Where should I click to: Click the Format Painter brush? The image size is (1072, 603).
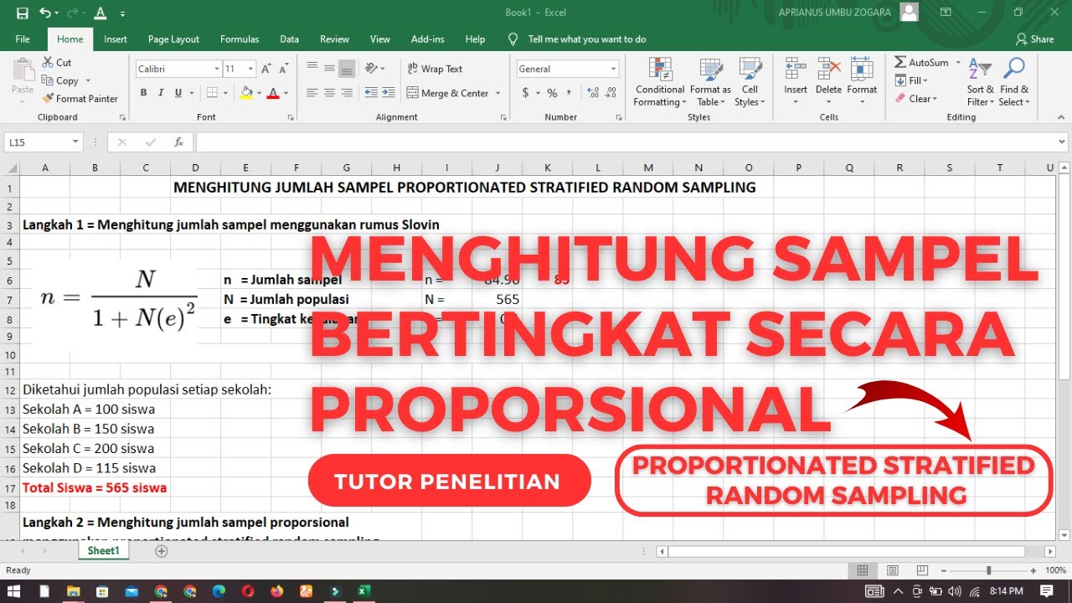pos(80,99)
